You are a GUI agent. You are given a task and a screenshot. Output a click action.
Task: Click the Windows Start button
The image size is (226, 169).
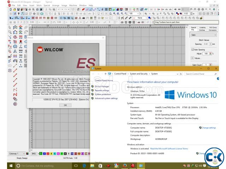[x=11, y=166]
